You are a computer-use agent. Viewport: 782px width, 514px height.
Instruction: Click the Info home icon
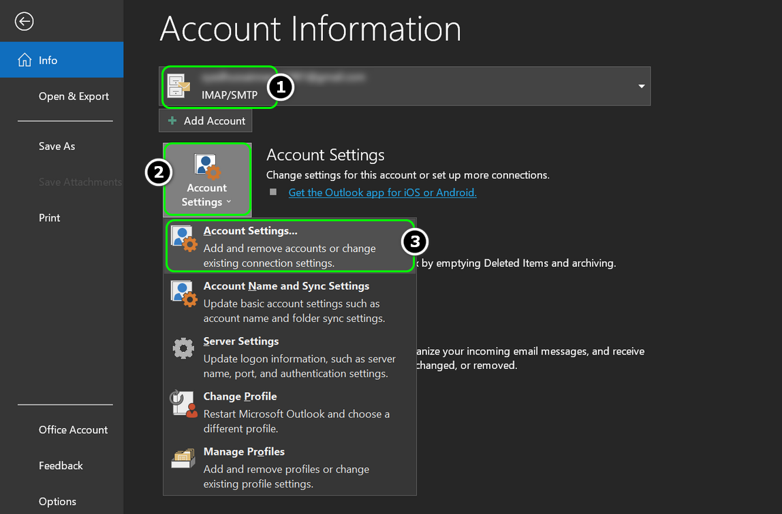25,61
